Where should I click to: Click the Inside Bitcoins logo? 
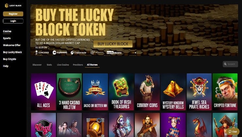click(114, 53)
